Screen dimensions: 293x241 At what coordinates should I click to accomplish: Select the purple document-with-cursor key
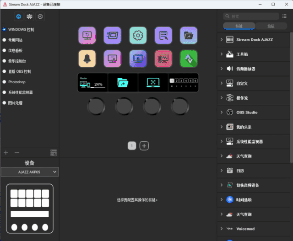point(163,36)
